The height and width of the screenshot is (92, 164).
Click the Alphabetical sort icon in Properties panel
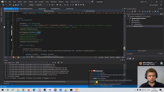pyautogui.click(x=130, y=59)
